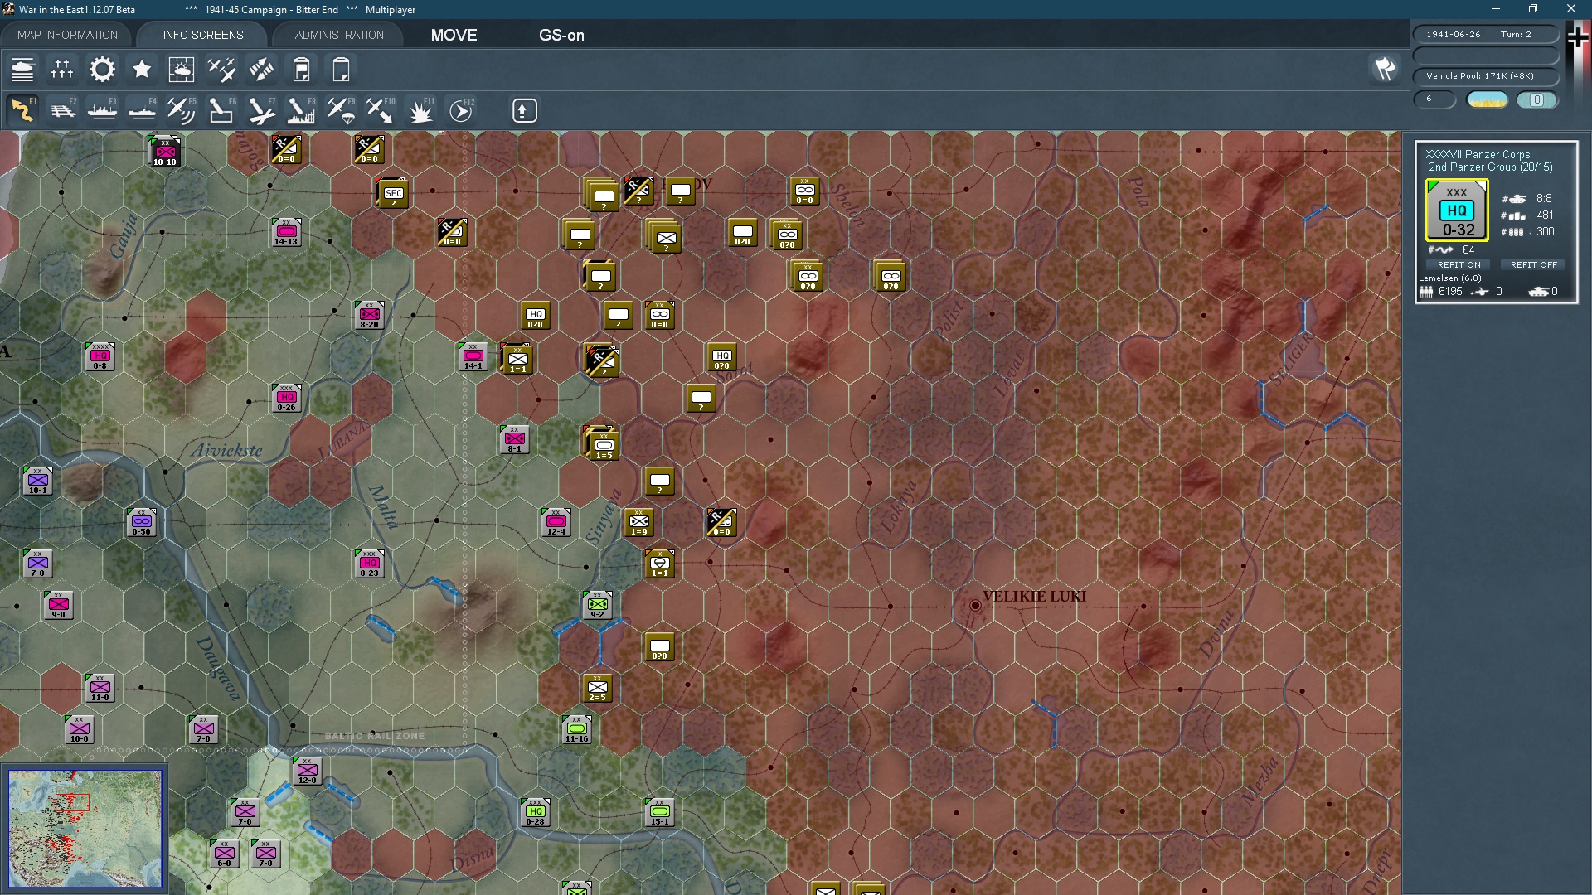Select Air transport F9 parachute icon
The width and height of the screenshot is (1592, 895).
(x=341, y=110)
